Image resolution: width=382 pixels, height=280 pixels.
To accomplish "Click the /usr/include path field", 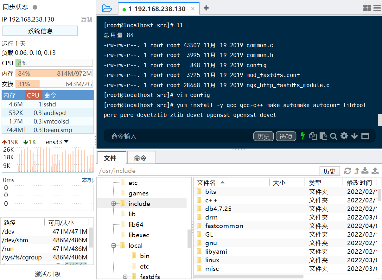I will tap(207, 171).
